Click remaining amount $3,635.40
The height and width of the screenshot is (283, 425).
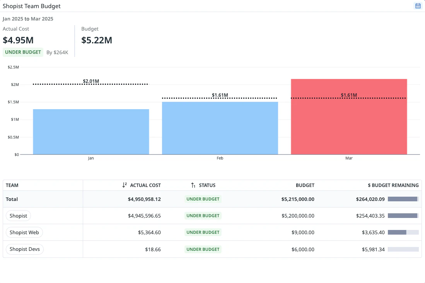(x=373, y=232)
